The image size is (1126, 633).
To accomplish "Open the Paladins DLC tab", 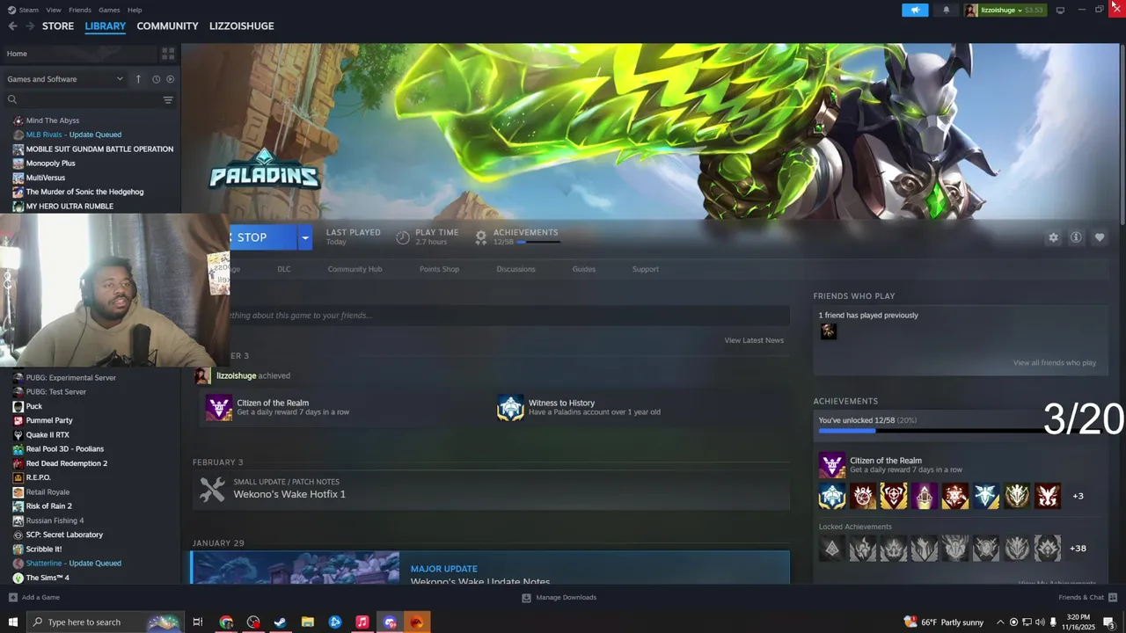I will (284, 269).
